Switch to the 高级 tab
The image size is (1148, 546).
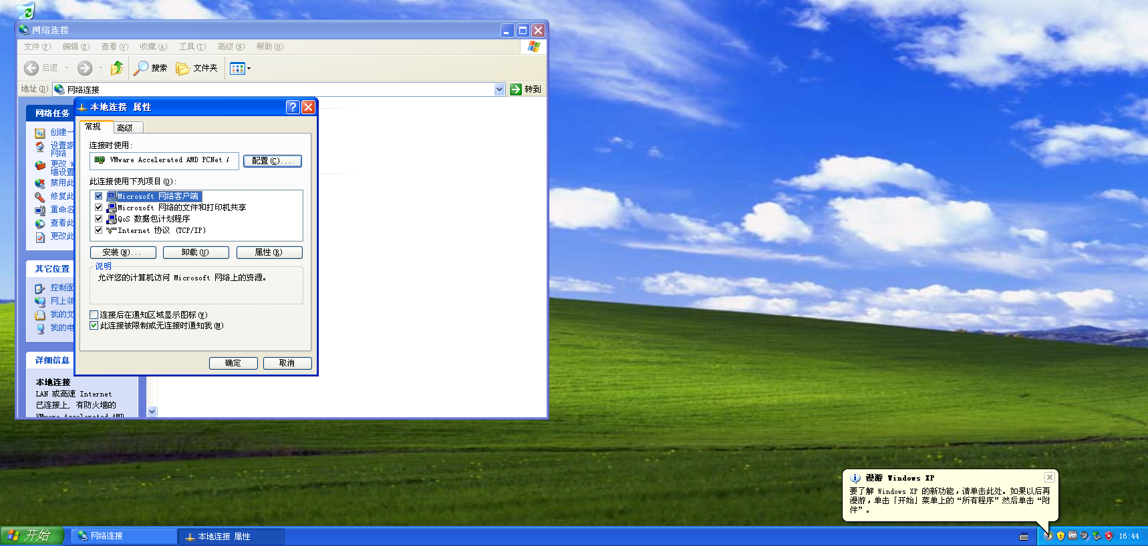pyautogui.click(x=125, y=127)
